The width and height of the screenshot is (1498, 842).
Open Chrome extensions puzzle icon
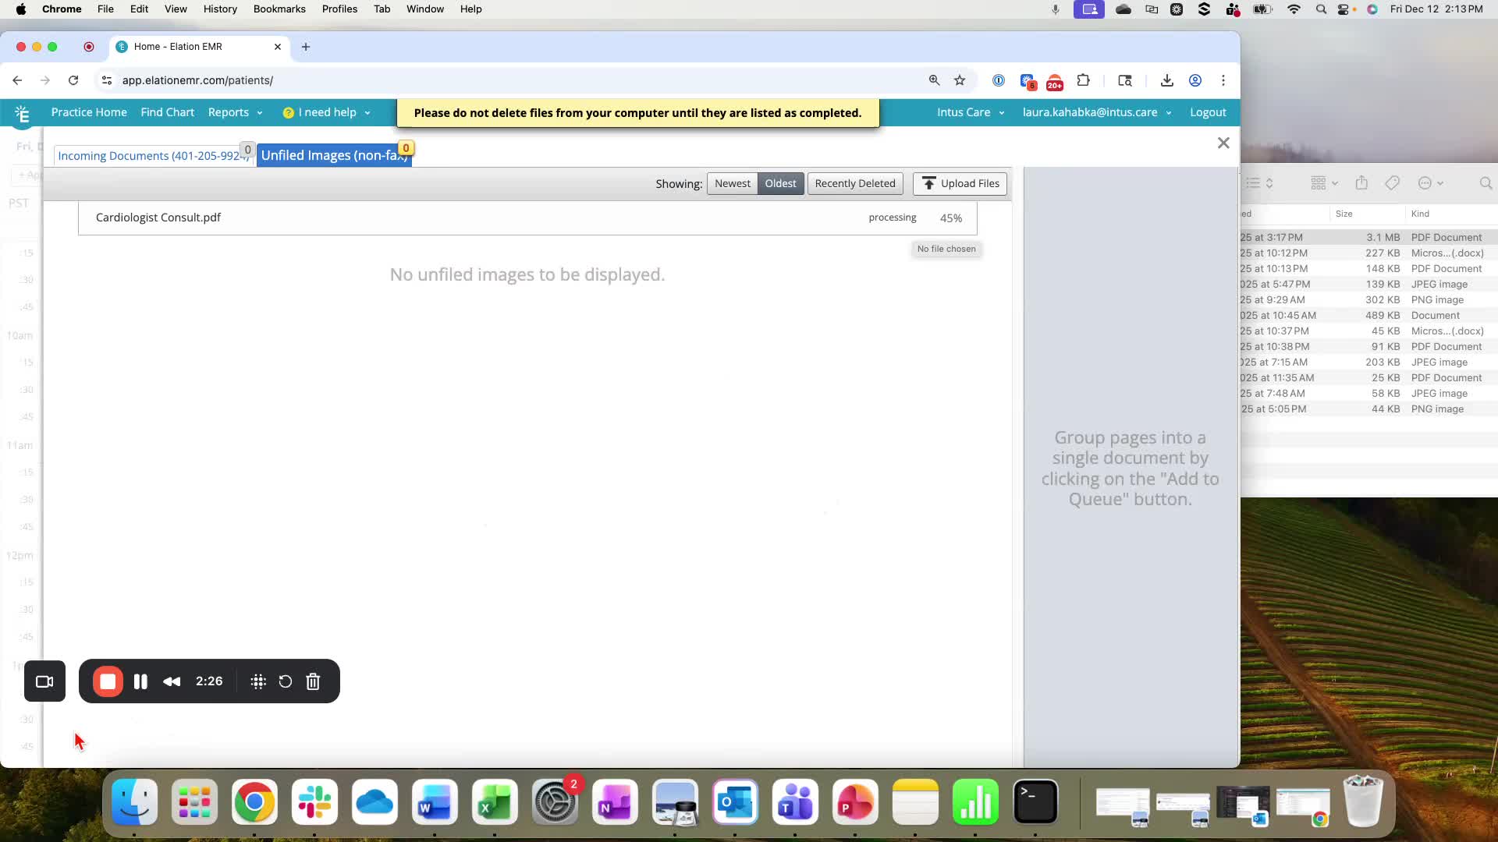point(1083,80)
